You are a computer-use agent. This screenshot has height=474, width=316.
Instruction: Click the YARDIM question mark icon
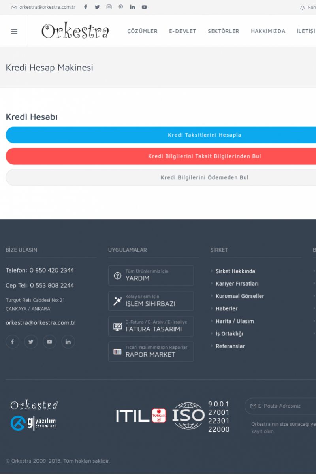coord(117,276)
